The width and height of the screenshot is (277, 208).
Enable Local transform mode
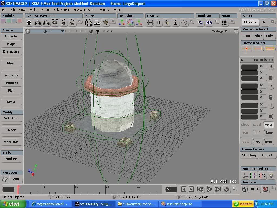coord(257,125)
